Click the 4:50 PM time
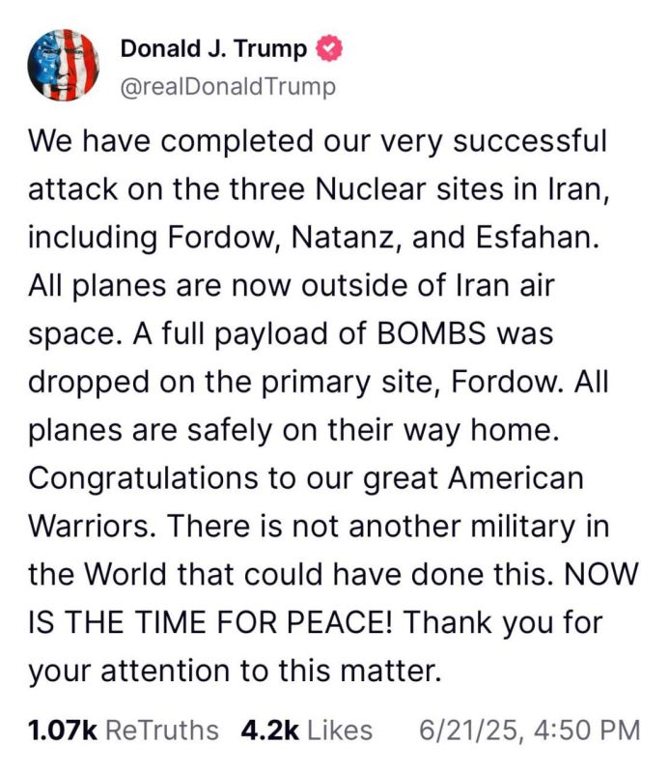Image resolution: width=669 pixels, height=773 pixels. (x=587, y=730)
